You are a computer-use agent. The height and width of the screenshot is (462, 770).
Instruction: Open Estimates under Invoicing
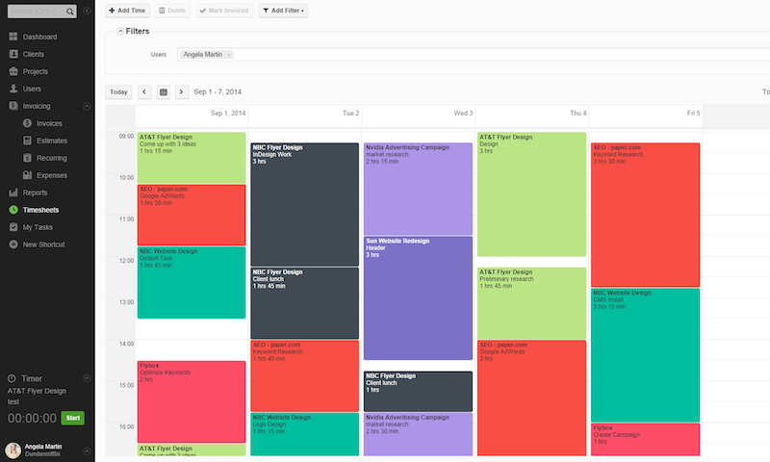(x=52, y=141)
